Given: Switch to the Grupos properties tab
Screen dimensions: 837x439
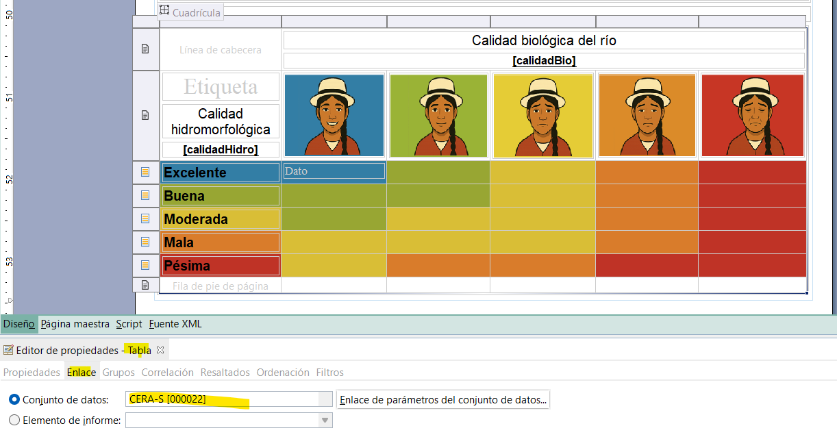Looking at the screenshot, I should pos(118,373).
